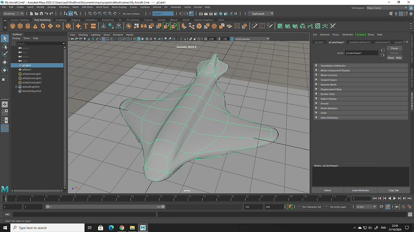Switch to the Rigging shelf tab
Viewport: 414px width, 232px height.
click(x=76, y=20)
